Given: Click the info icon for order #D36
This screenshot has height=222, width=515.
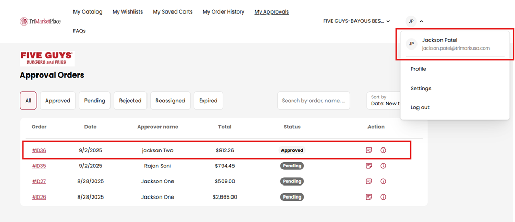Looking at the screenshot, I should tap(383, 150).
